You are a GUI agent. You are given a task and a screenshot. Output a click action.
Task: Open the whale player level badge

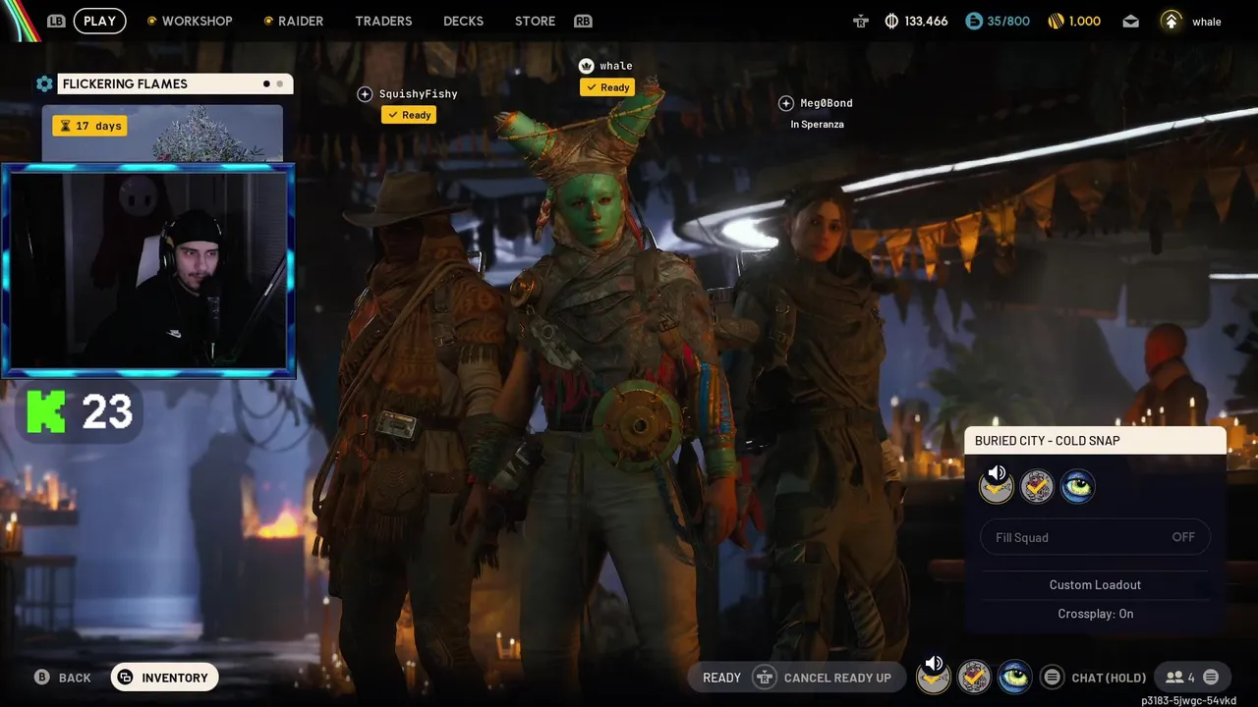pyautogui.click(x=1172, y=21)
